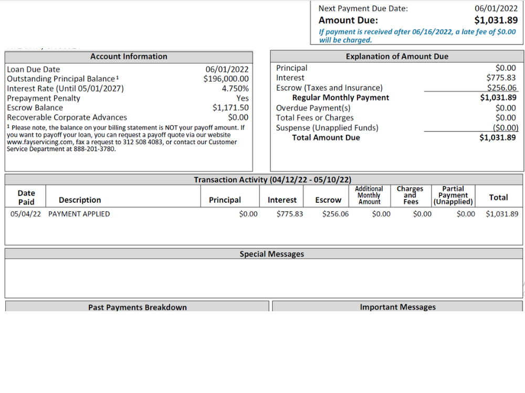Select the Total column header

point(498,198)
